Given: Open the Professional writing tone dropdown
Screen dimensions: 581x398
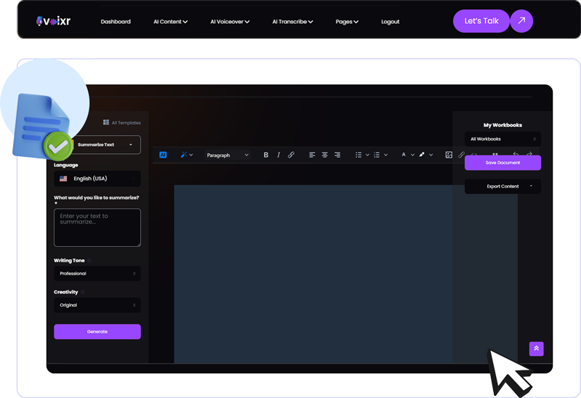Looking at the screenshot, I should (97, 274).
